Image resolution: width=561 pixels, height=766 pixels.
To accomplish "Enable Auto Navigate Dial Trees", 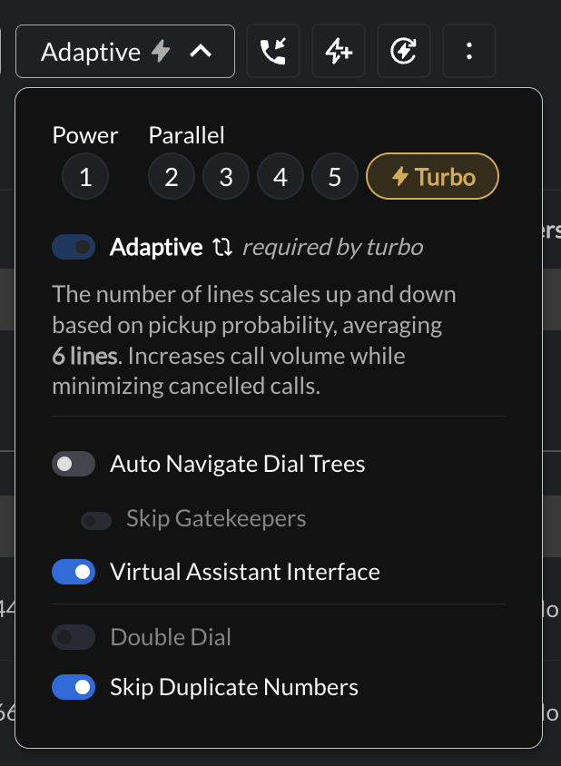I will [74, 464].
